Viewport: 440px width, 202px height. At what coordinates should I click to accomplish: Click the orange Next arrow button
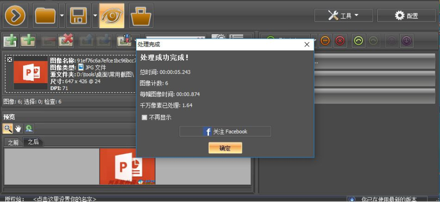pos(15,16)
